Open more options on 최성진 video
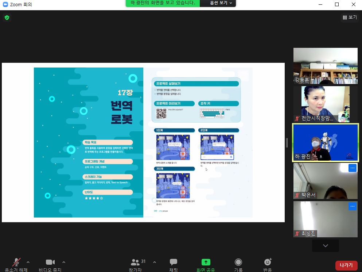Image resolution: width=362 pixels, height=272 pixels. (x=352, y=206)
